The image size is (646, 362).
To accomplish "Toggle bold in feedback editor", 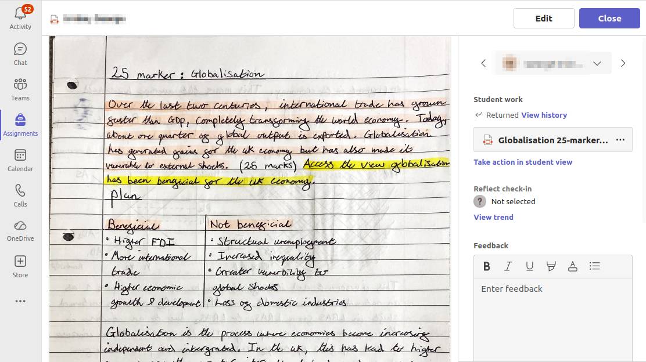I will [x=487, y=266].
